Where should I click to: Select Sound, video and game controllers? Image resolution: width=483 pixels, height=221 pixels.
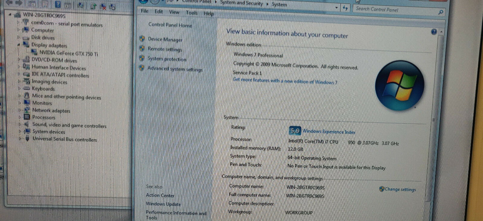[69, 125]
